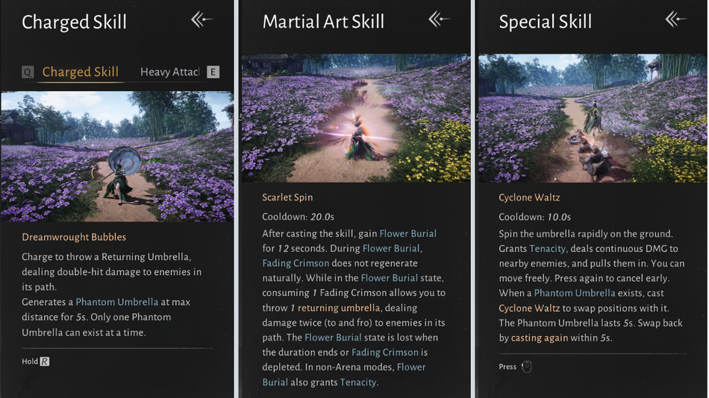Click the R key icon next to Hold
Viewport: 709px width, 398px height.
tap(45, 361)
